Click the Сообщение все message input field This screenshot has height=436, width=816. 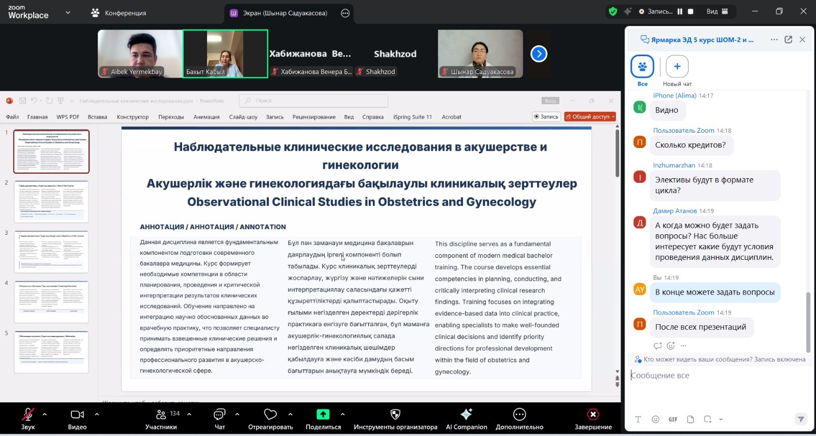714,376
